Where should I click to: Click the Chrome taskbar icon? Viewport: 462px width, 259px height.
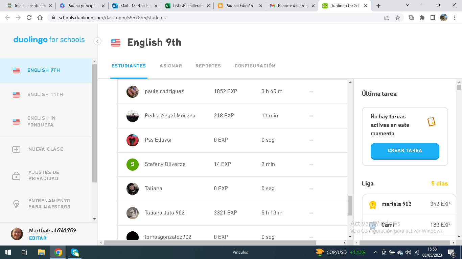pyautogui.click(x=58, y=252)
